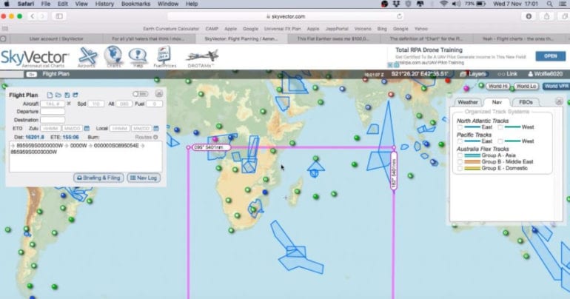Click the Briefing & Filing button
This screenshot has width=570, height=299.
(x=98, y=178)
